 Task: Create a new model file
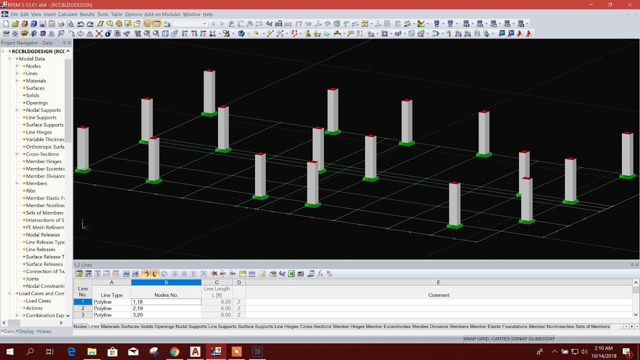coord(5,23)
